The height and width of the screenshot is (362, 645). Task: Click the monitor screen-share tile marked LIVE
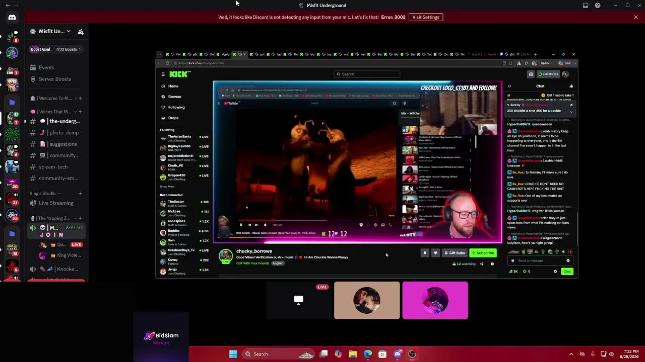[x=299, y=300]
